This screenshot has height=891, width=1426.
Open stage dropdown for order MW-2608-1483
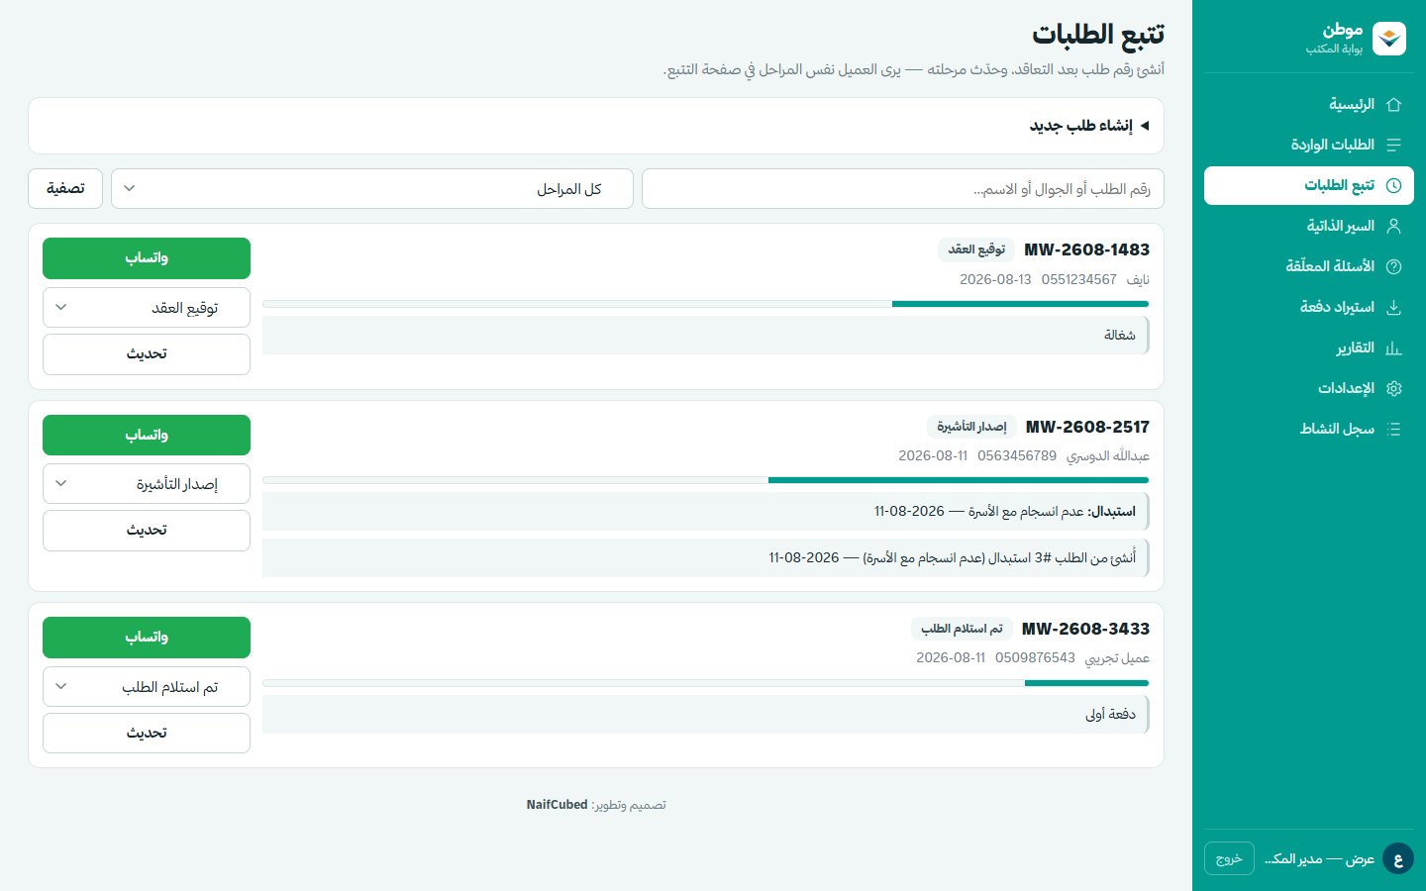click(x=147, y=308)
